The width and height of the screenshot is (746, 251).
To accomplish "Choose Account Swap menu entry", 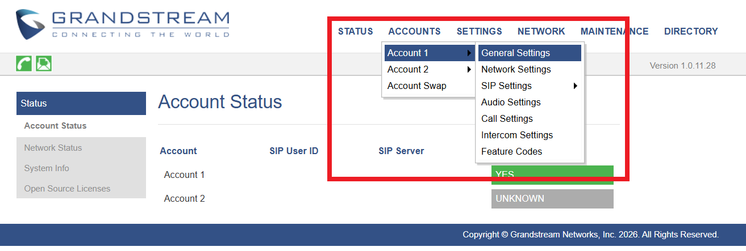I will click(429, 86).
